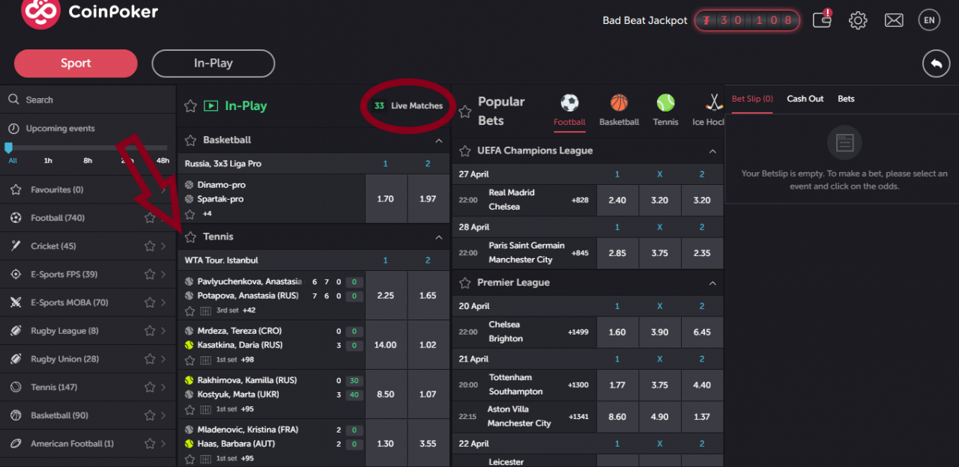Click the Search field in sidebar

tap(88, 100)
